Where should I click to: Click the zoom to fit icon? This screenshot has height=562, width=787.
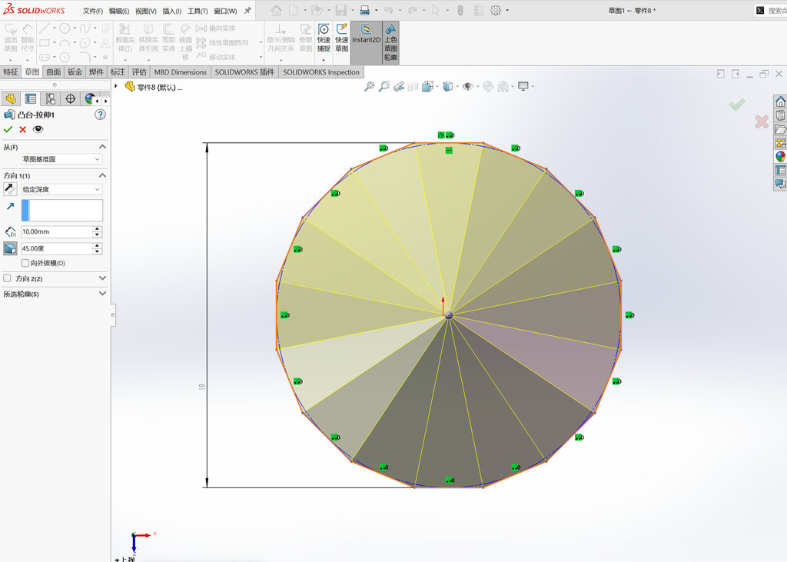[369, 86]
